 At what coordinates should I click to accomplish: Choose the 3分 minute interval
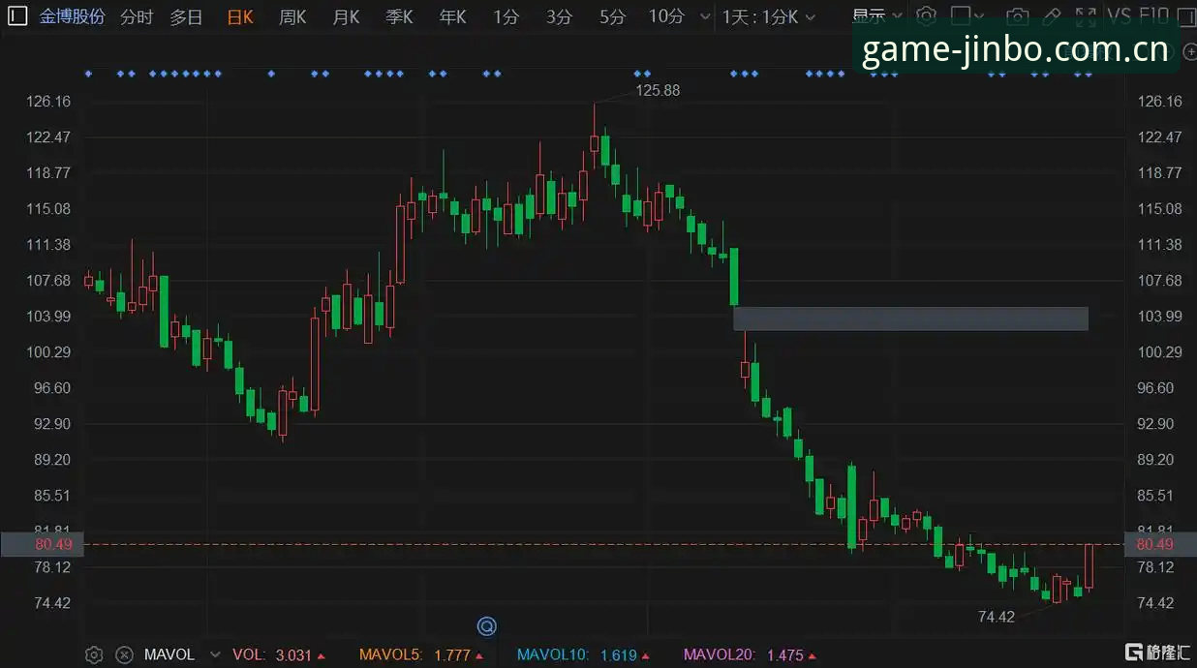(x=559, y=16)
